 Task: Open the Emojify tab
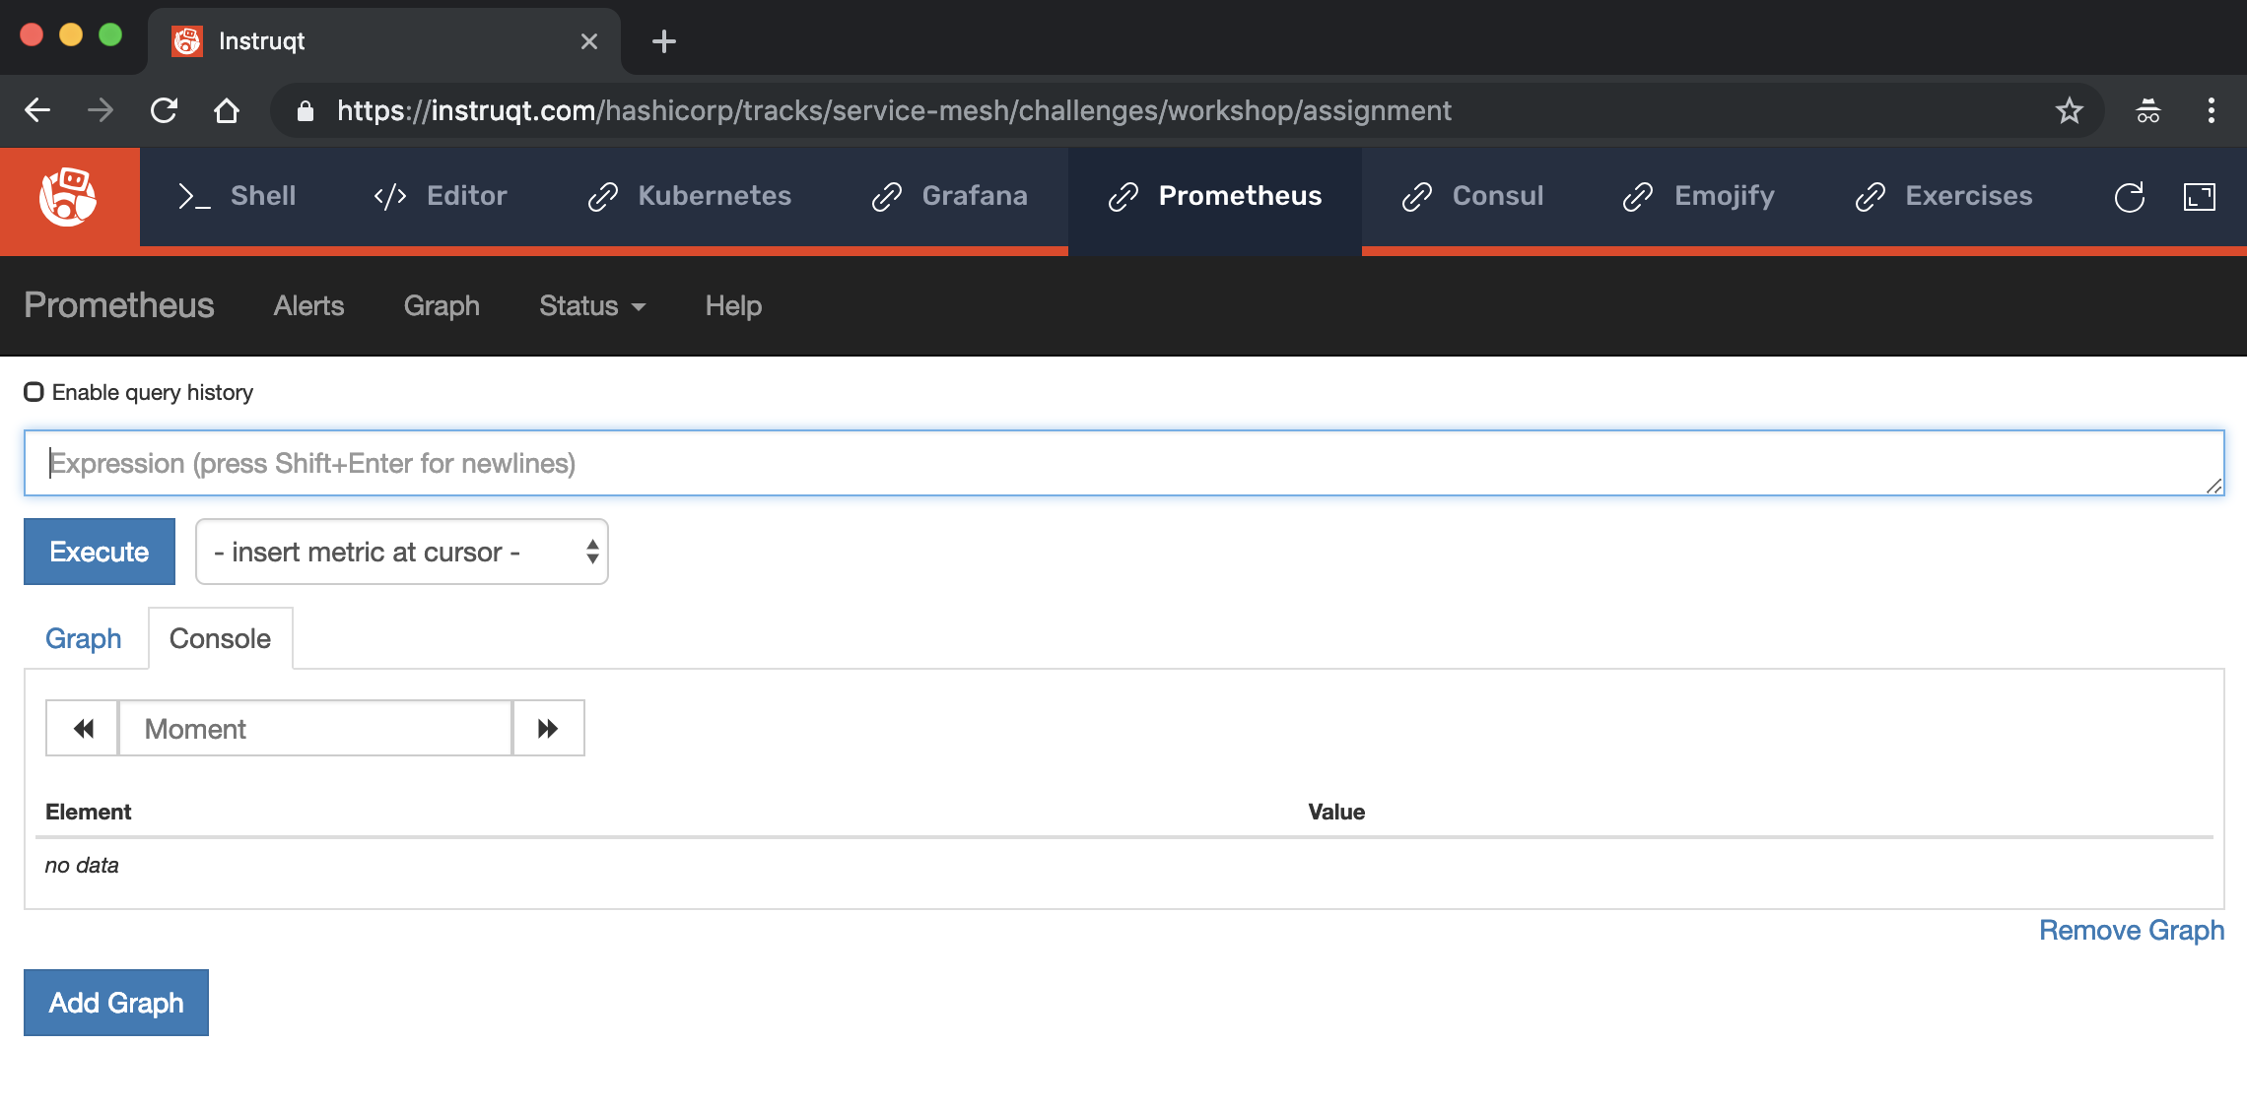tap(1699, 196)
